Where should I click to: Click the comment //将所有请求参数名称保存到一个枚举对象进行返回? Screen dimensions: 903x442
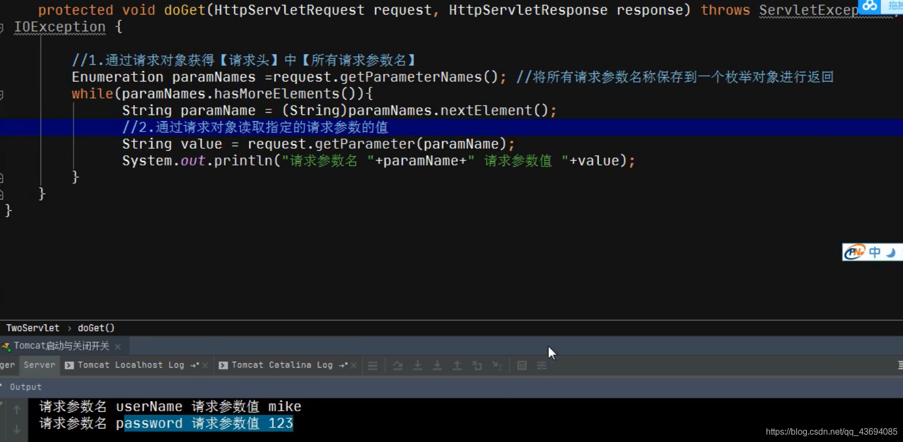pyautogui.click(x=675, y=77)
